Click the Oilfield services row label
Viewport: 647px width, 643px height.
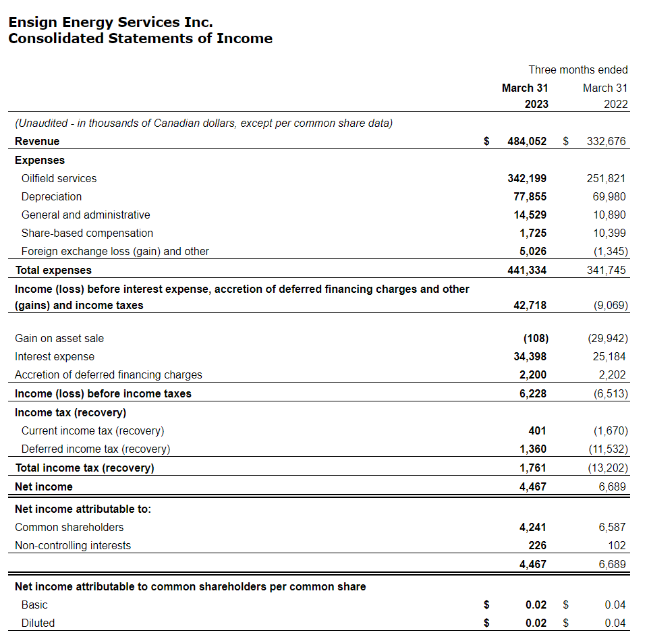tap(59, 179)
